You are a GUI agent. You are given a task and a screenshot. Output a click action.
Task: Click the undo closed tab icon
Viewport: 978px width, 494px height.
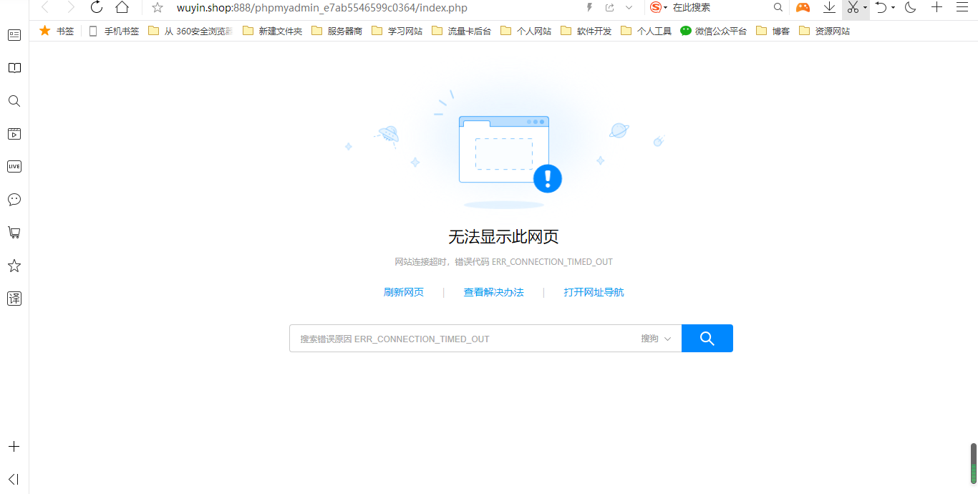(881, 7)
